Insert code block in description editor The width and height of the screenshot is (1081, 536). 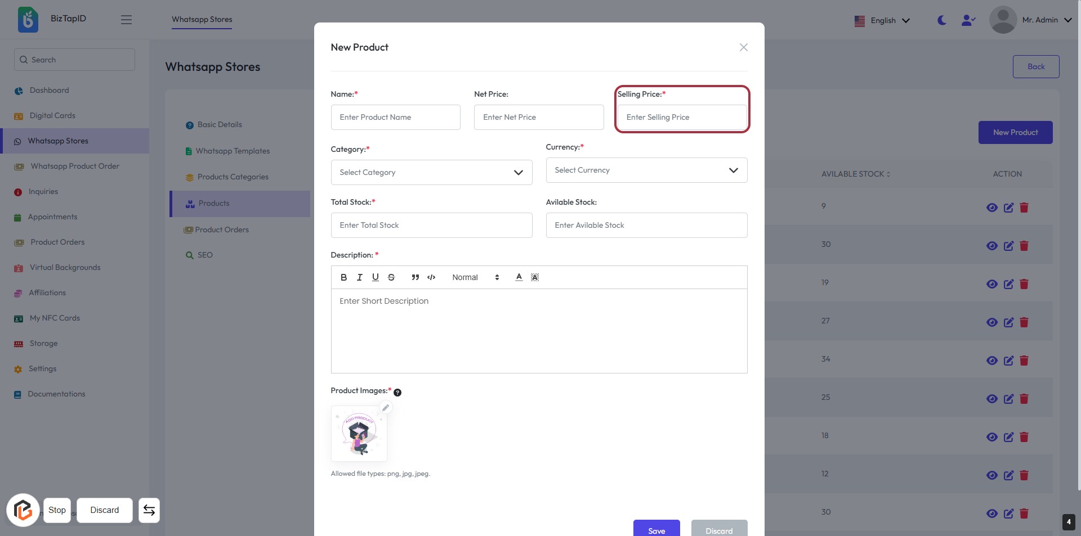[431, 277]
